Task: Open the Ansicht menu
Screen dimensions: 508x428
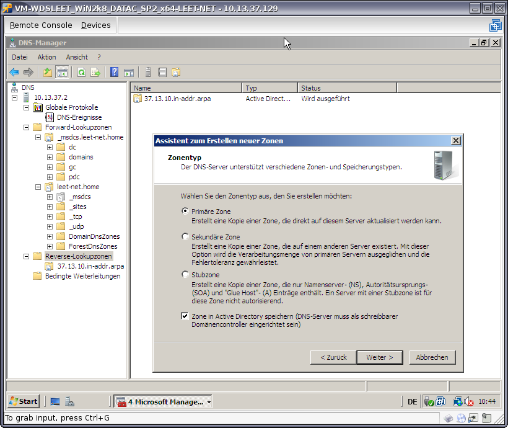Action: pyautogui.click(x=77, y=57)
